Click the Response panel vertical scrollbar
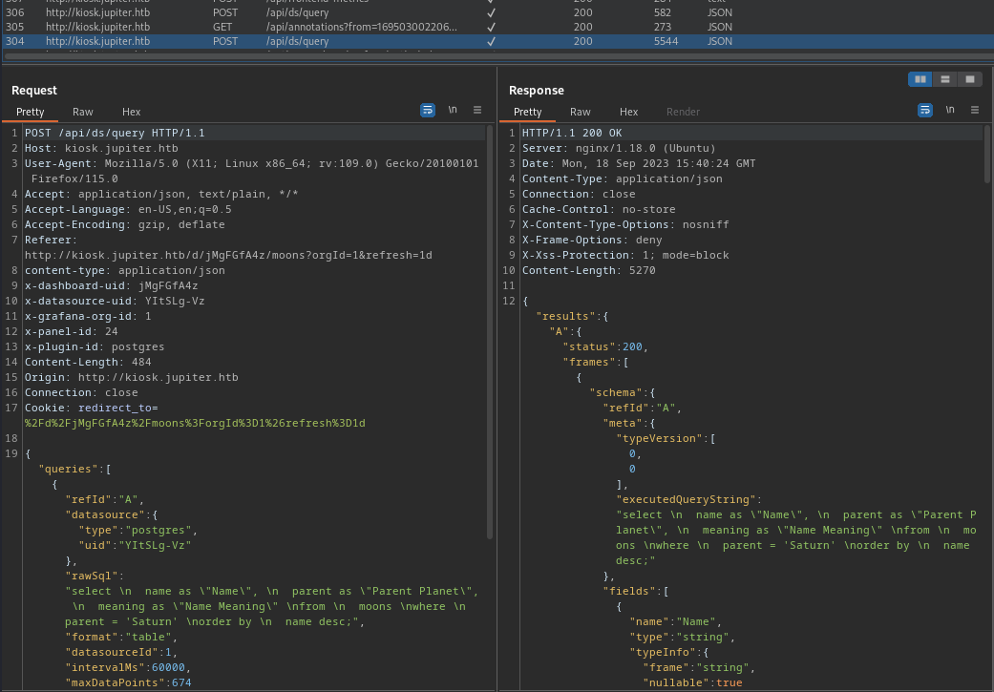This screenshot has width=994, height=692. click(x=987, y=153)
